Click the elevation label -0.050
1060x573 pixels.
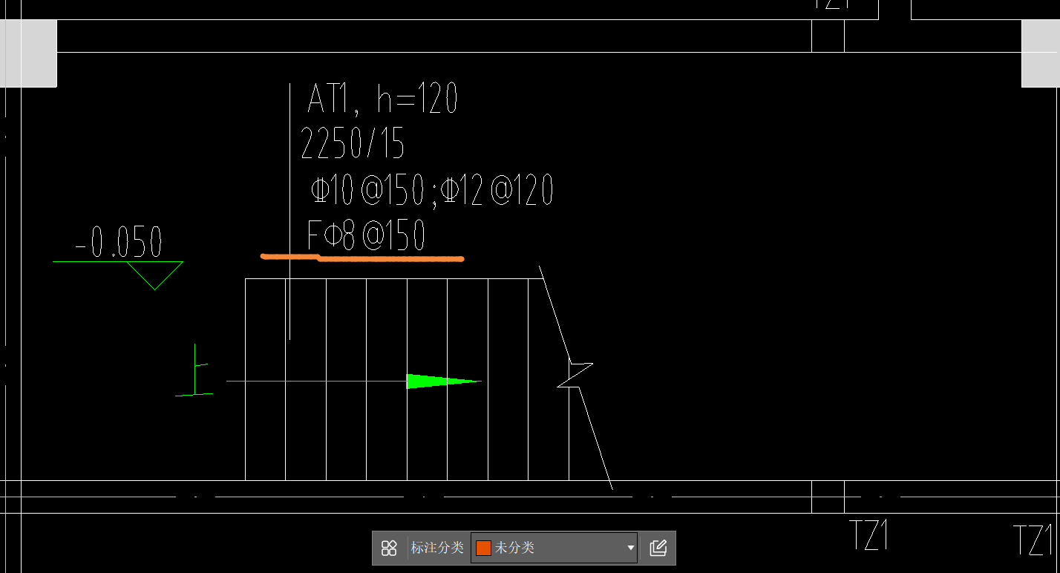pyautogui.click(x=119, y=242)
